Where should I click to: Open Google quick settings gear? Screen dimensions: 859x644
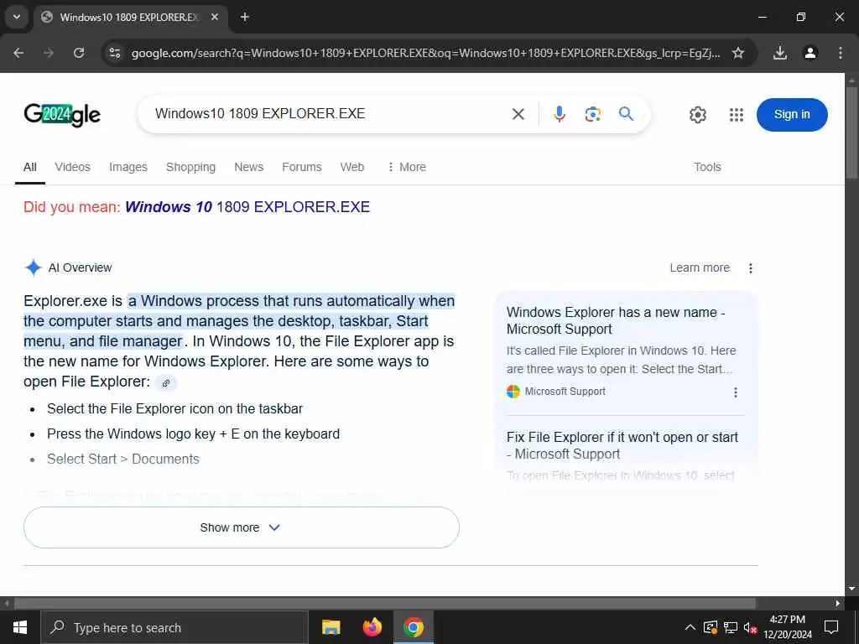[697, 114]
